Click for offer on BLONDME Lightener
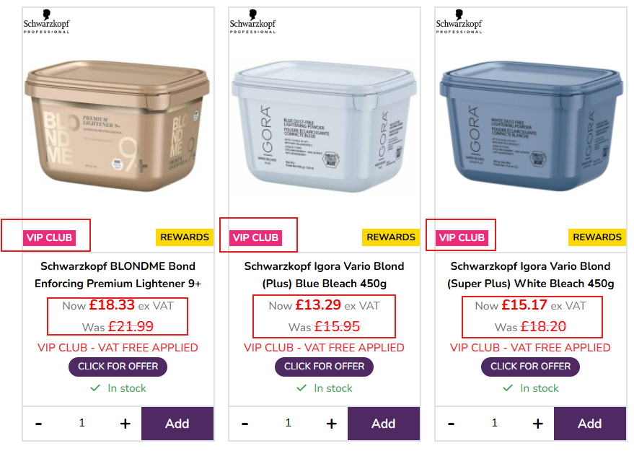The image size is (634, 451). point(118,367)
